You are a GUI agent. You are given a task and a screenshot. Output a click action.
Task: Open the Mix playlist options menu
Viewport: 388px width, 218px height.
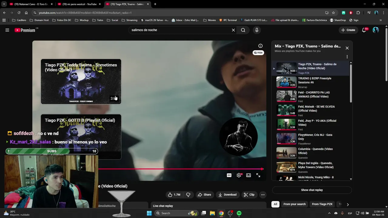[x=347, y=57]
